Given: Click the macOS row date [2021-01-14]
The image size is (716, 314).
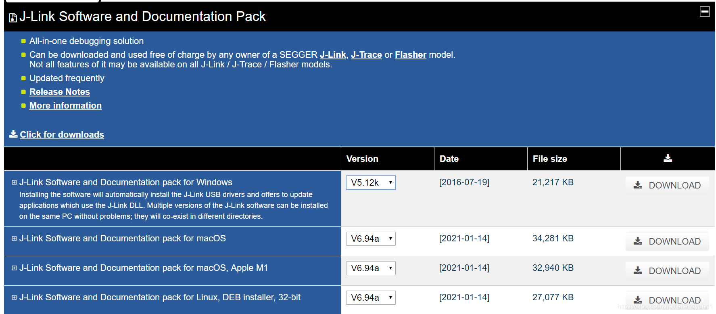Looking at the screenshot, I should (464, 239).
